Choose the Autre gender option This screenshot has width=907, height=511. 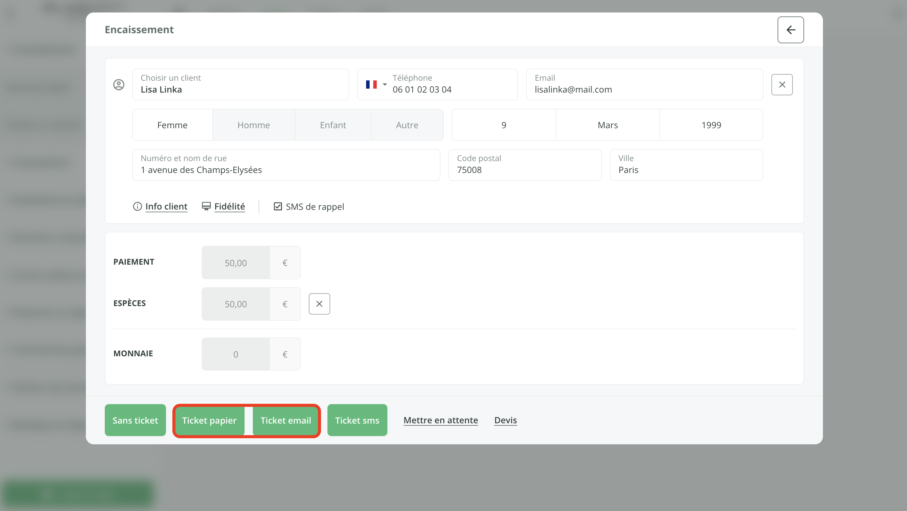(407, 125)
